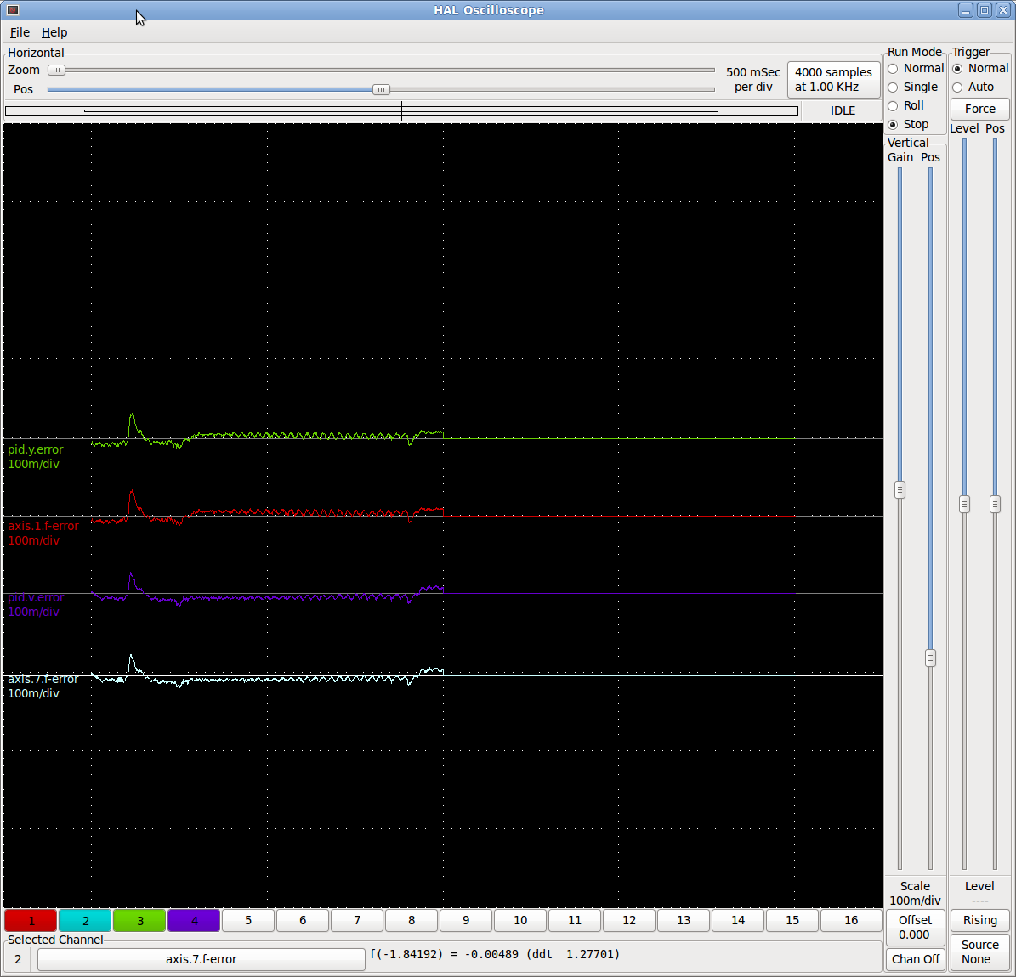Switch run mode to Roll
The image size is (1016, 977).
click(x=894, y=106)
